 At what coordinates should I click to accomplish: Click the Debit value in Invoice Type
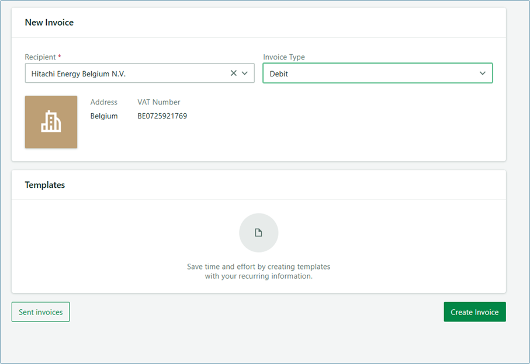[279, 74]
